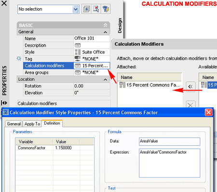Select the Calculation modifiers property row
Viewport: 217px width, 192px height.
[48, 65]
